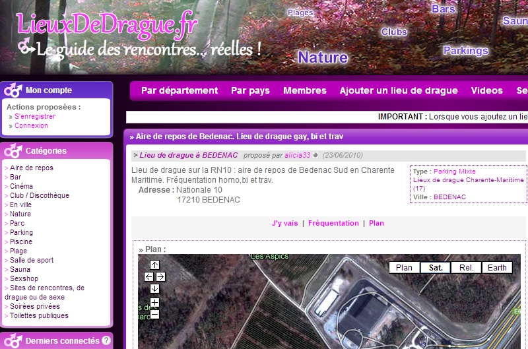
Task: Zoom out the map with minus icon
Action: point(154,314)
